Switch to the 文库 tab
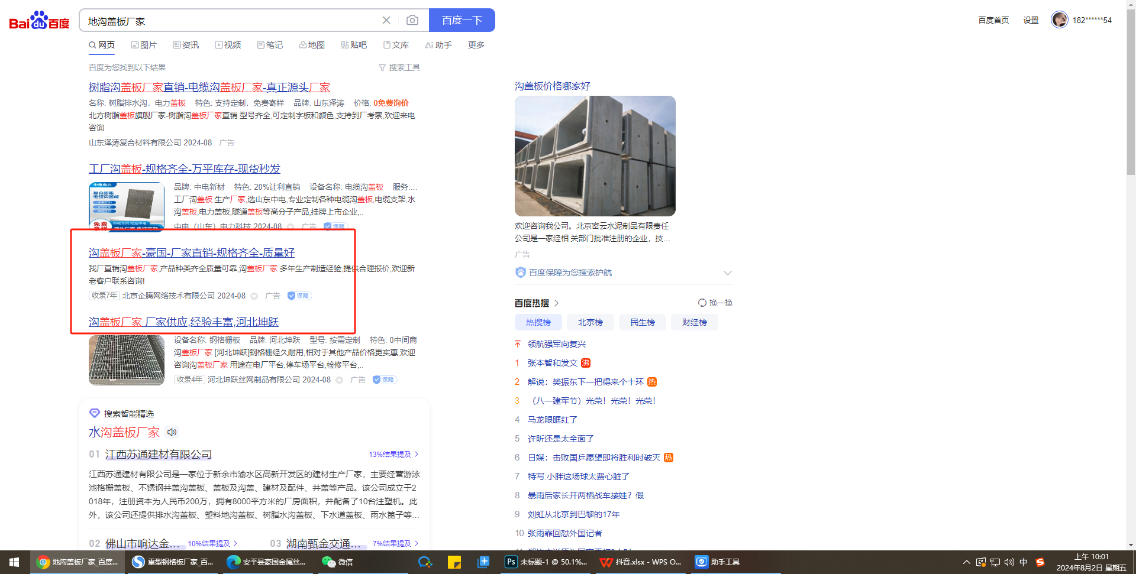Screen dimensions: 1136x574 396,45
